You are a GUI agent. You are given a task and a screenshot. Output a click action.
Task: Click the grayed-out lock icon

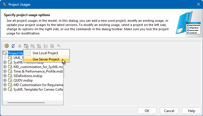[19, 46]
